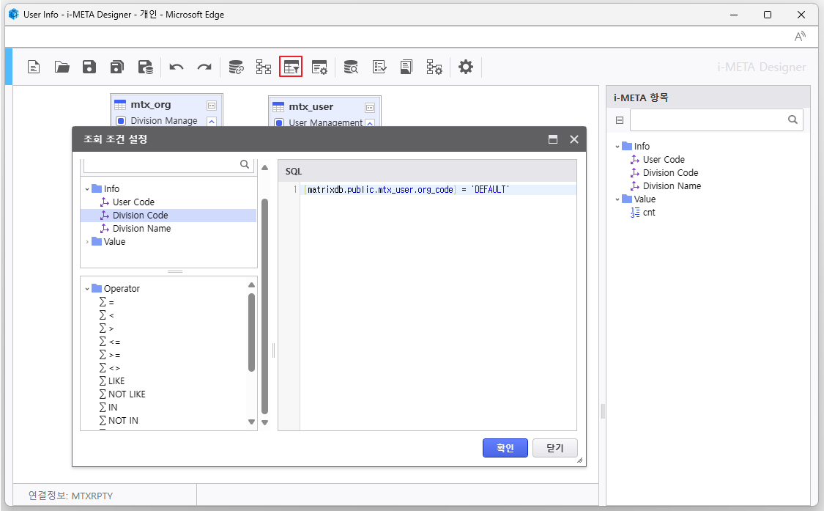This screenshot has width=824, height=511.
Task: Click the 확인 button
Action: tap(505, 448)
